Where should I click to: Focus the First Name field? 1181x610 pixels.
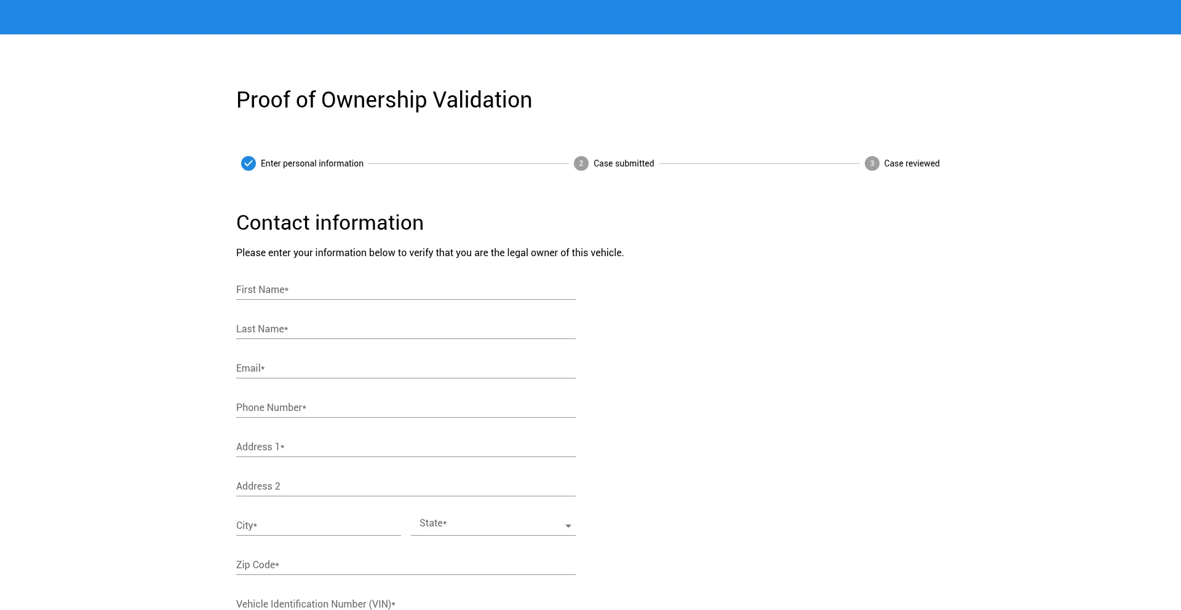(x=405, y=289)
